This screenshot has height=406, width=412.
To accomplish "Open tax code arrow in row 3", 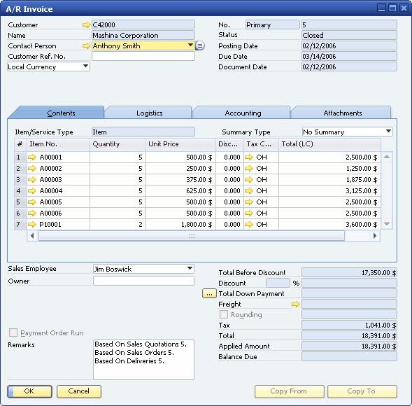I will (248, 180).
